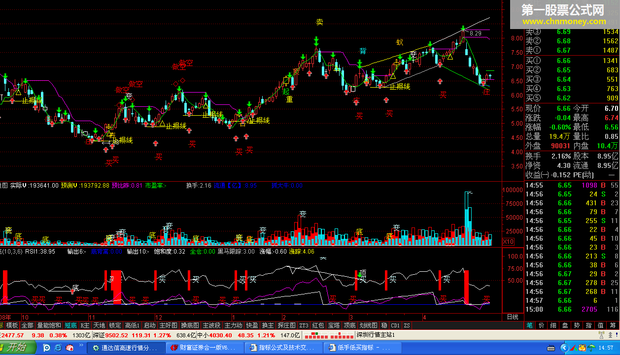Select the 主波段 indicator tab
Screen dimensions: 620x355
[211, 325]
